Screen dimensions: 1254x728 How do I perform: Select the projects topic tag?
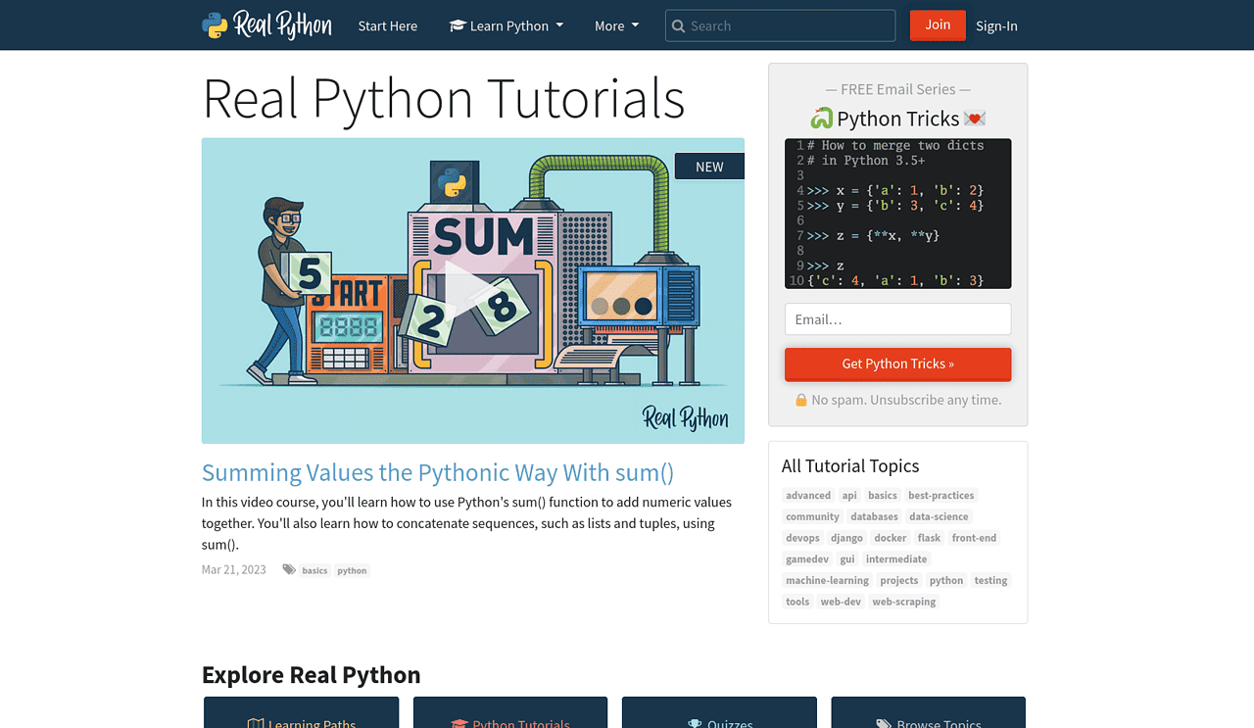[x=899, y=581]
